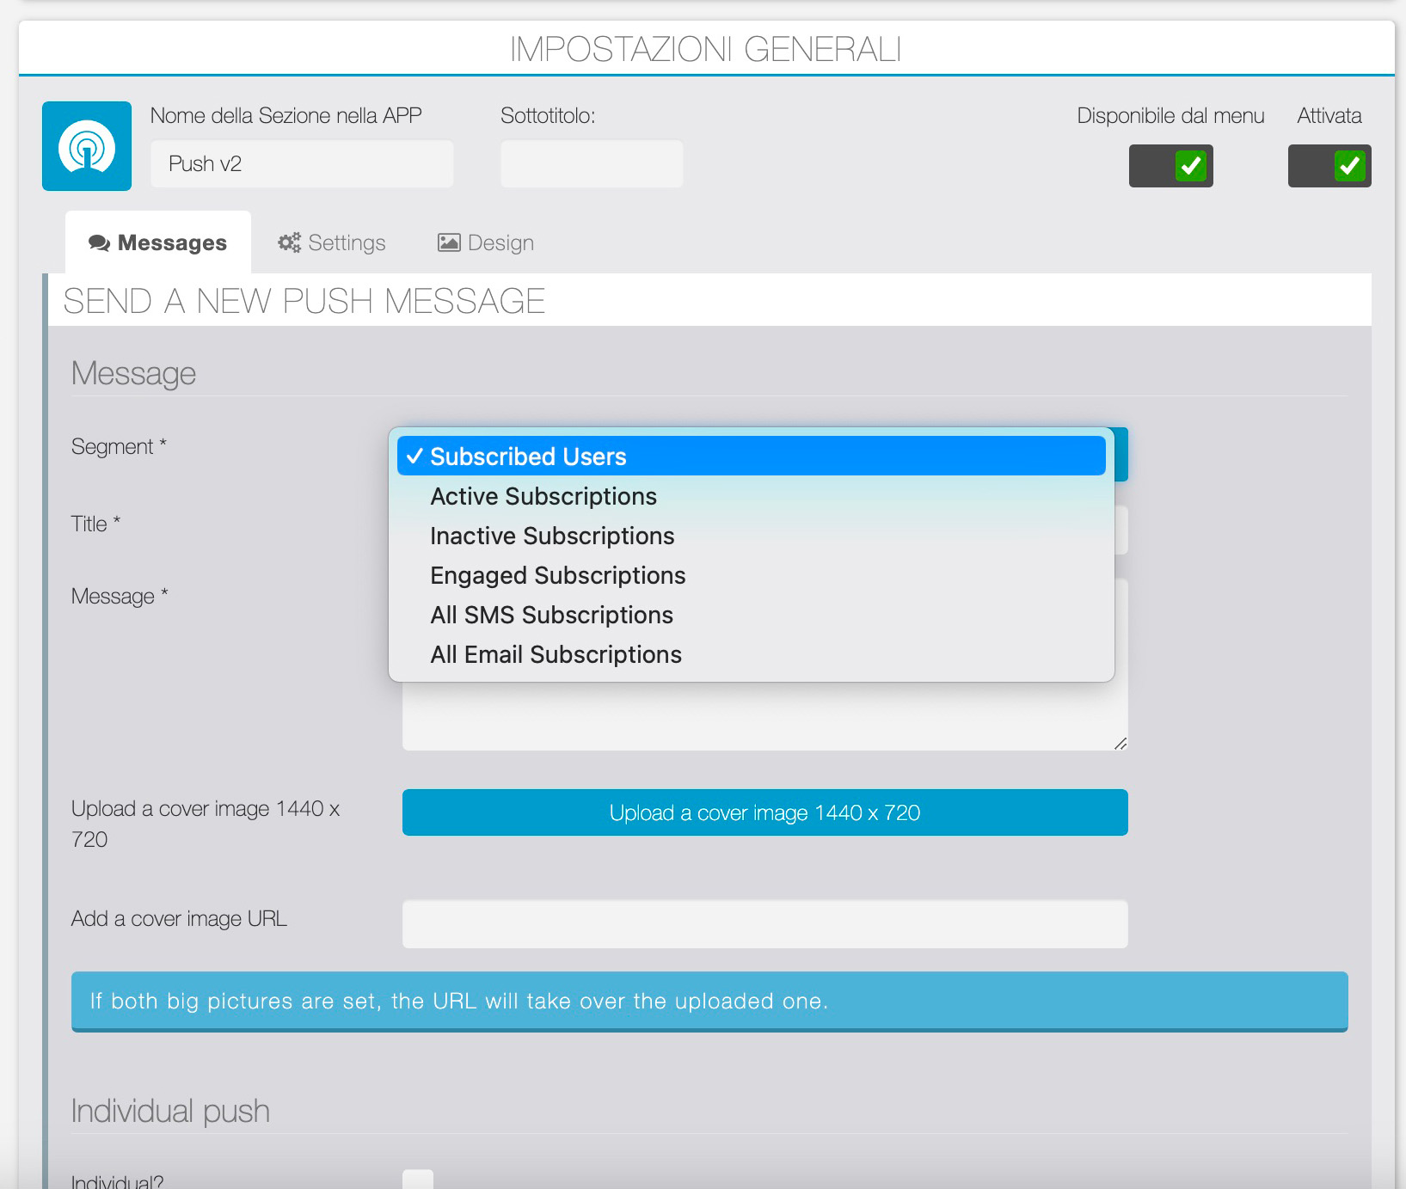Check the Individual push checkbox
The height and width of the screenshot is (1189, 1406).
coord(418,1180)
